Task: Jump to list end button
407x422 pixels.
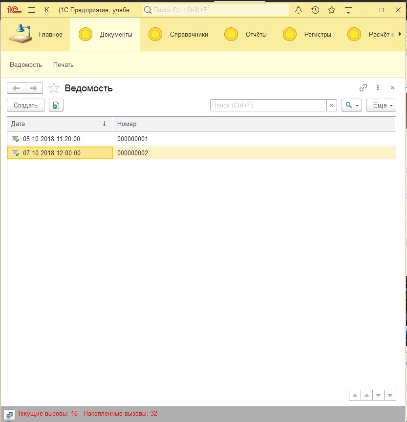Action: (x=390, y=395)
